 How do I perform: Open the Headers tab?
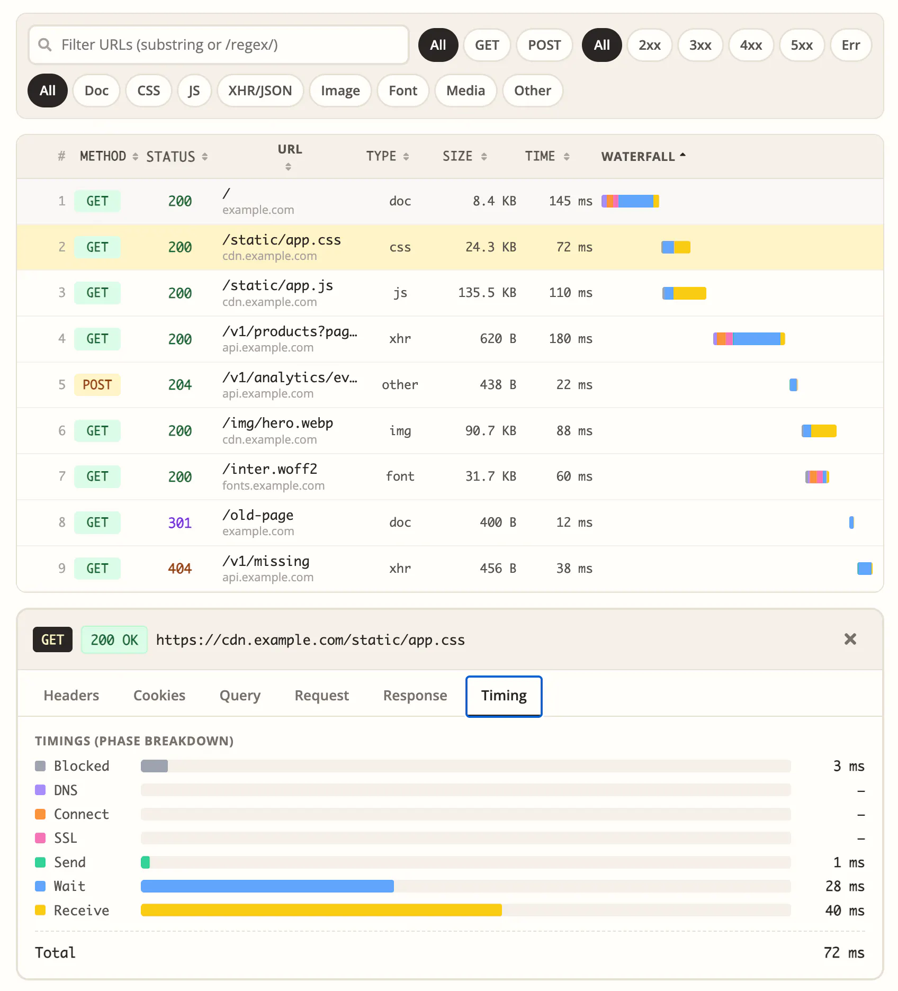click(x=71, y=696)
